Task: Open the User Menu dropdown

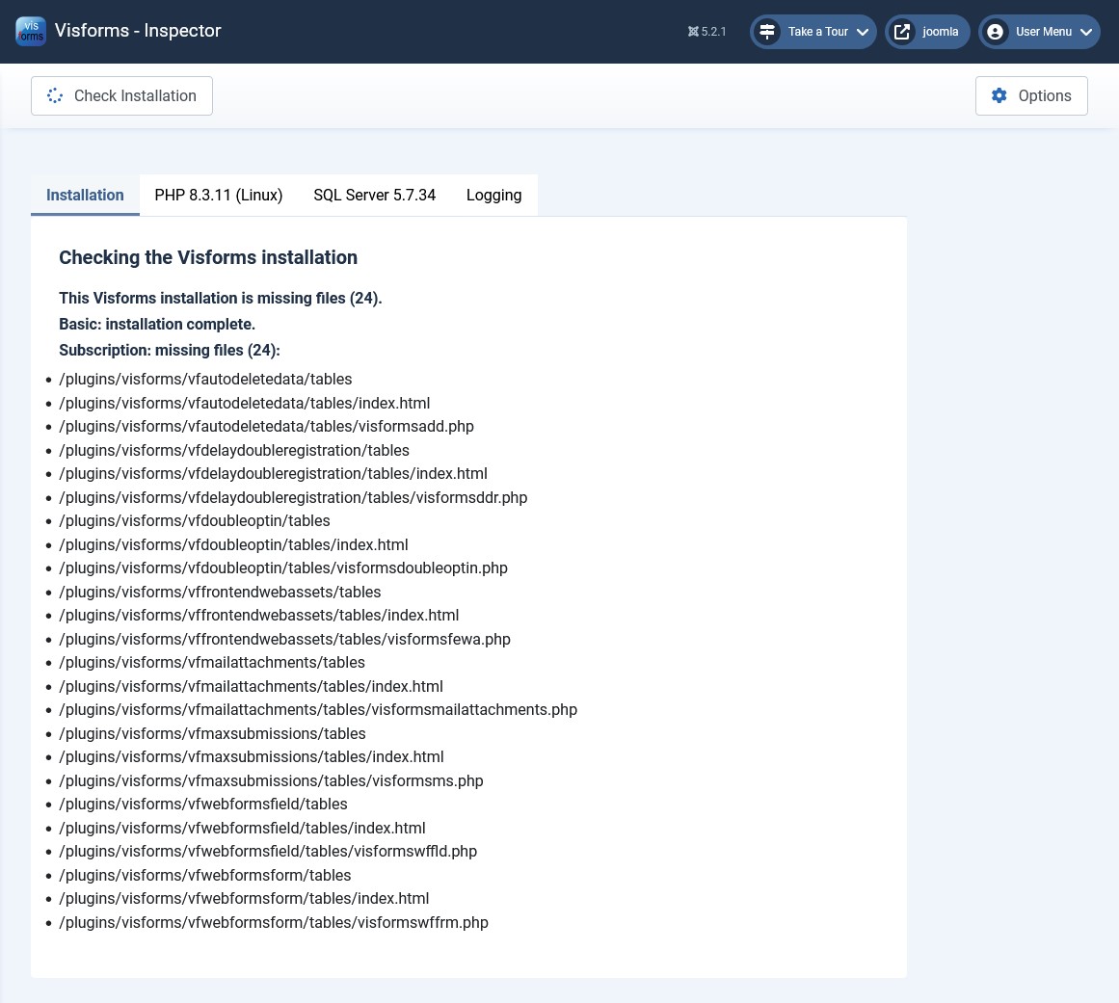Action: coord(1043,32)
